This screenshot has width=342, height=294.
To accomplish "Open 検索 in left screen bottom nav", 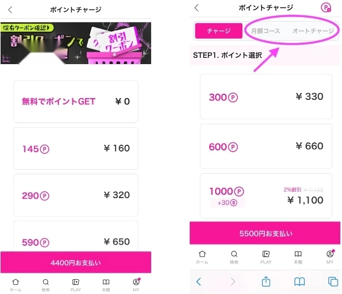I will 46,284.
